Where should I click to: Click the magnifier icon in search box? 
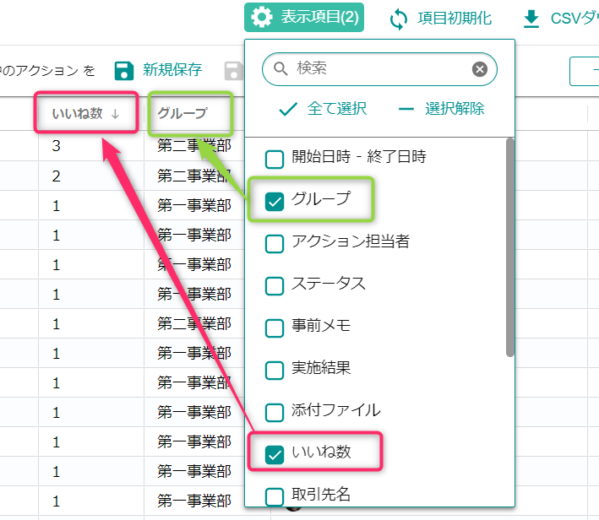pyautogui.click(x=281, y=69)
